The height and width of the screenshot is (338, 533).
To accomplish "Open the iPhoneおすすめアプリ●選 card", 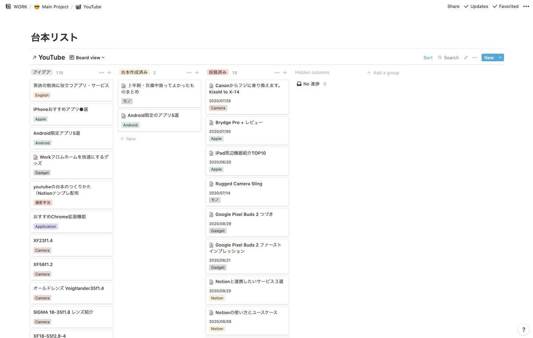I will tap(72, 114).
